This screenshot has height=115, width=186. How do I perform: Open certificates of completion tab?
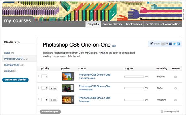click(x=163, y=24)
